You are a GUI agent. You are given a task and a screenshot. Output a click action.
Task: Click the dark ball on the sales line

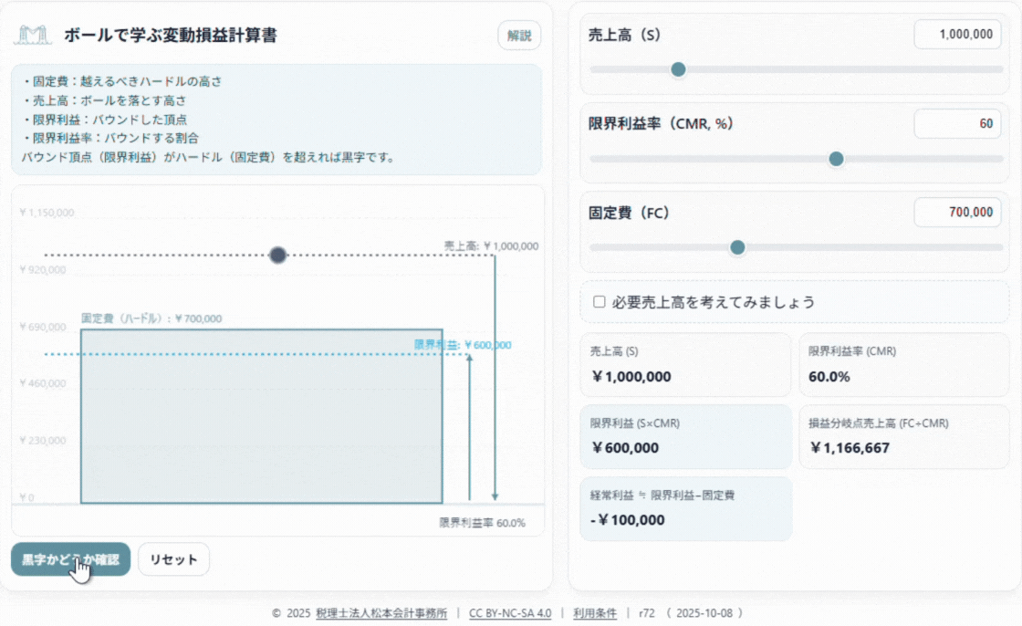(277, 255)
